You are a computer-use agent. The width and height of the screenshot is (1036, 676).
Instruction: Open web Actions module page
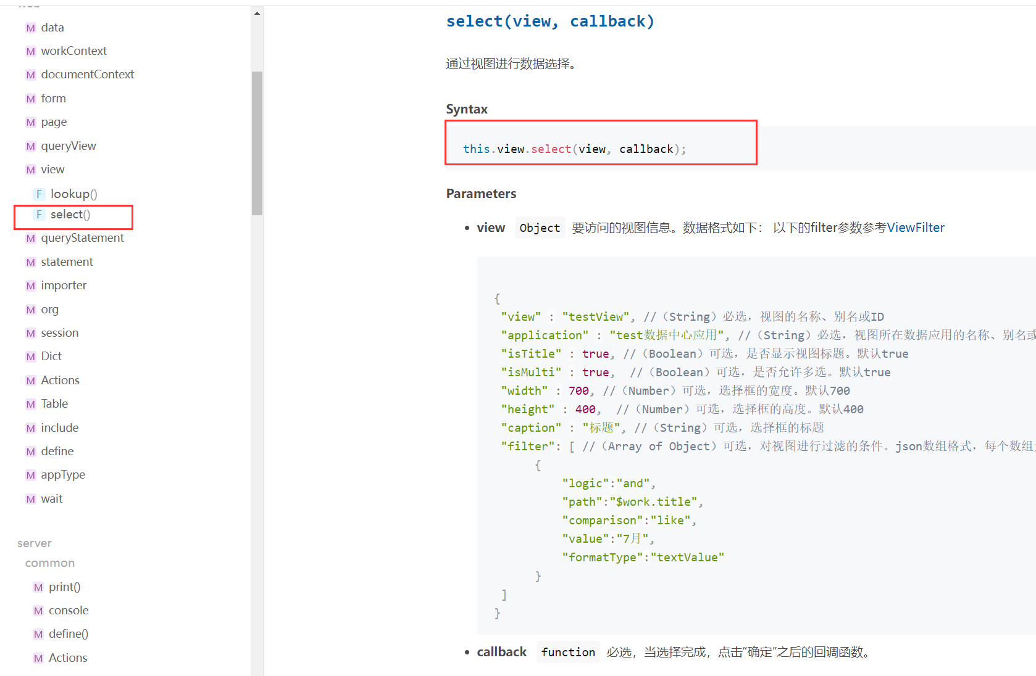61,381
